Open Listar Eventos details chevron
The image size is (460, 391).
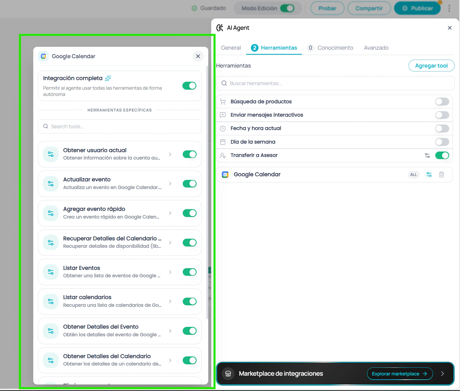tap(170, 272)
